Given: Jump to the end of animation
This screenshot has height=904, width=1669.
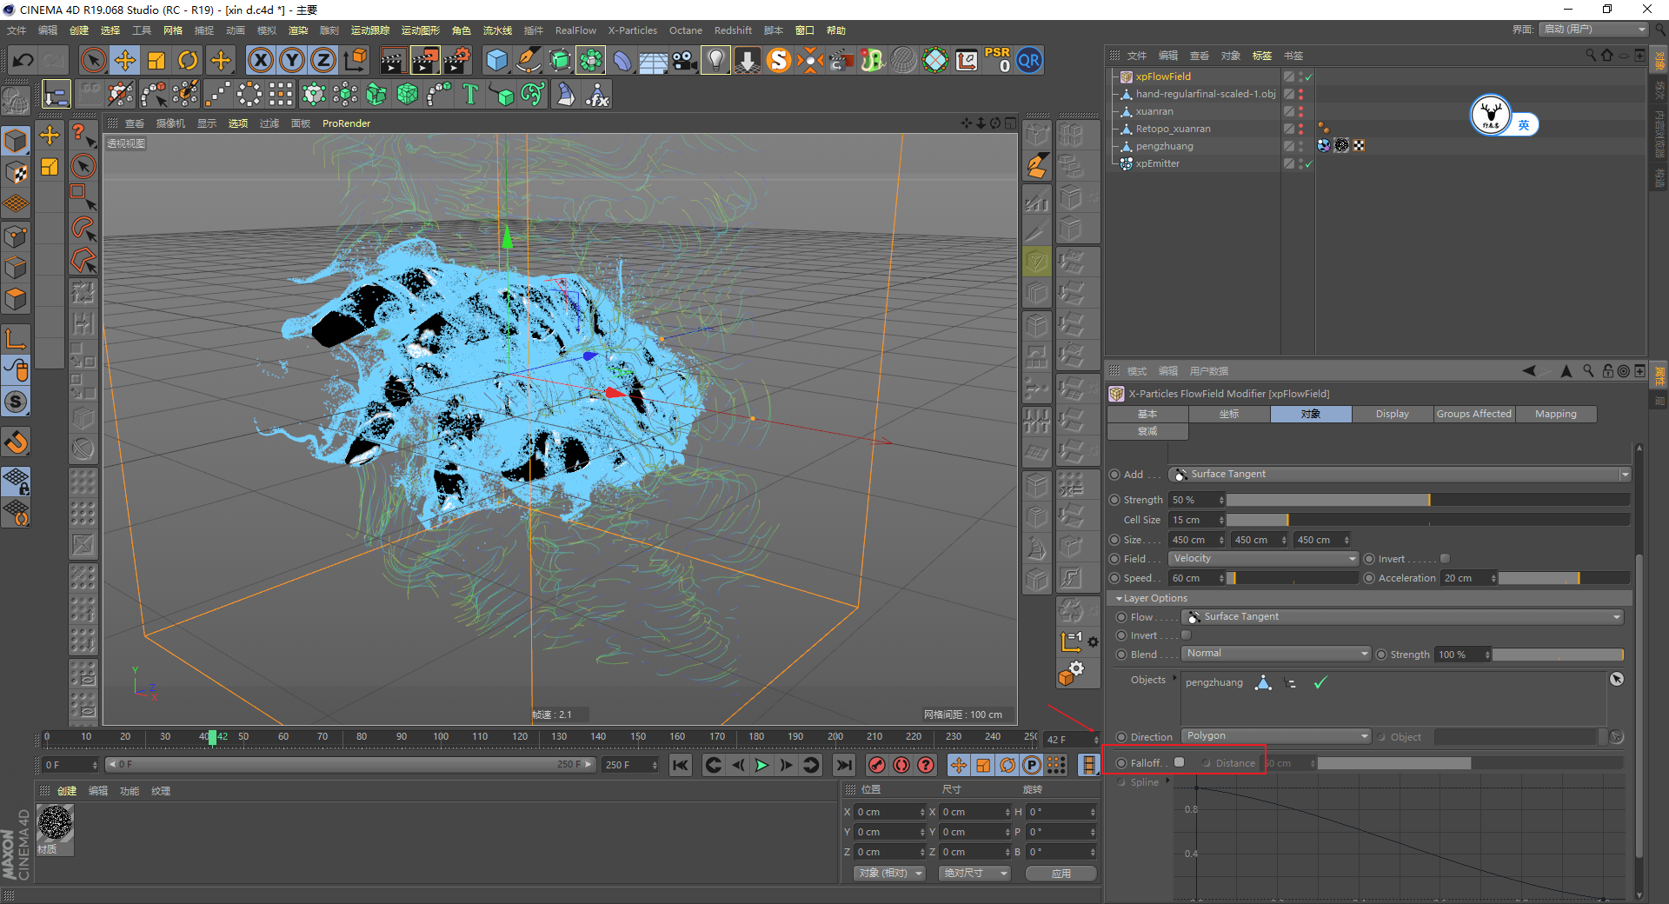Looking at the screenshot, I should 843,765.
